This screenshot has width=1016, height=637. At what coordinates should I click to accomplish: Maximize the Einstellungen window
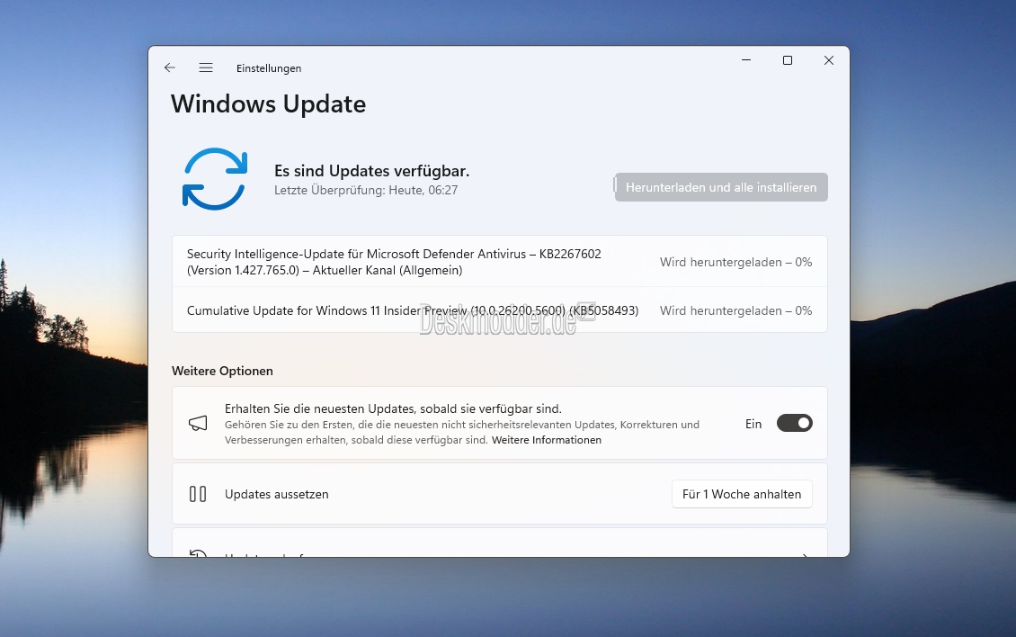[x=788, y=60]
